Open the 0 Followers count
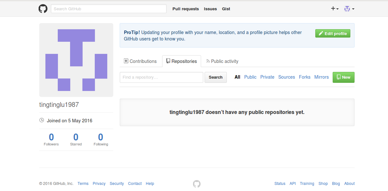The image size is (388, 191). coord(51,140)
